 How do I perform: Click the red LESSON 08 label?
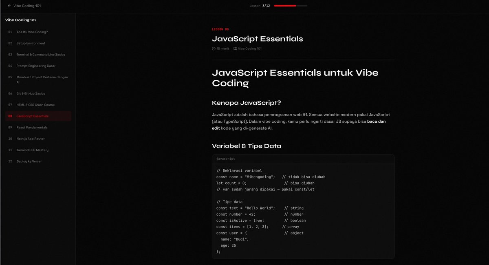tap(220, 29)
